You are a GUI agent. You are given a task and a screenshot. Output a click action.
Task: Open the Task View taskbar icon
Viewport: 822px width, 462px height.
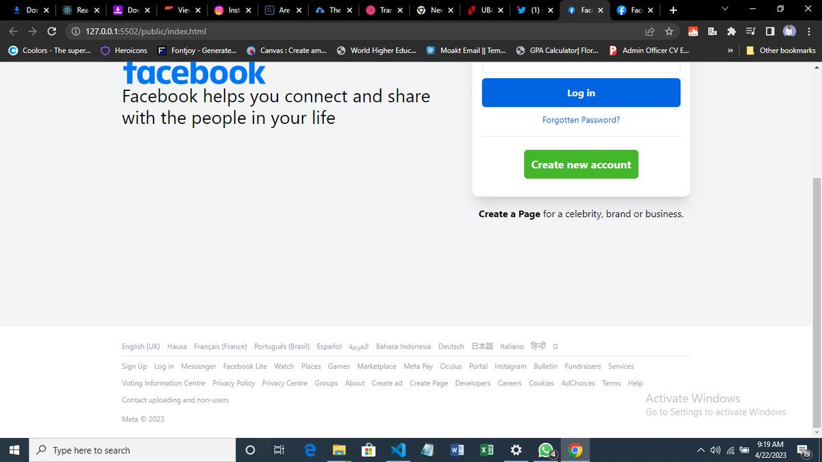pos(279,450)
